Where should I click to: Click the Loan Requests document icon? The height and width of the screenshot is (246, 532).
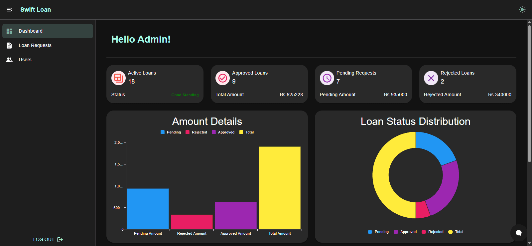(x=9, y=45)
